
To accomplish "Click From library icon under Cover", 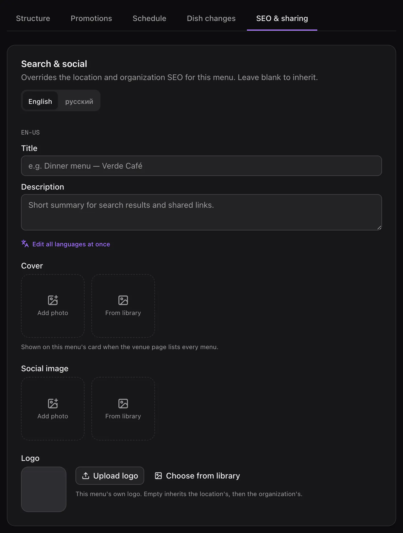I will pos(123,300).
